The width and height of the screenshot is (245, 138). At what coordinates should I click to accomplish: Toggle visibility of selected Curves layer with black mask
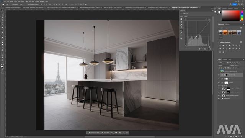(x=219, y=75)
